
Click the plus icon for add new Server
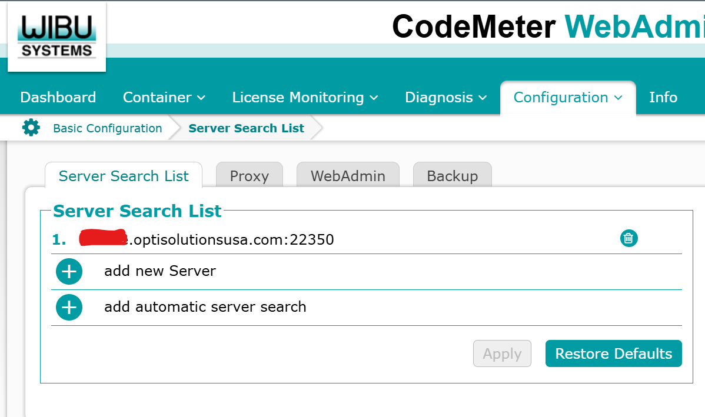tap(69, 271)
